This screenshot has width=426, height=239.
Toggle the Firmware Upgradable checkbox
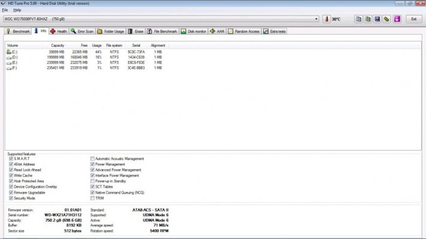click(x=11, y=192)
